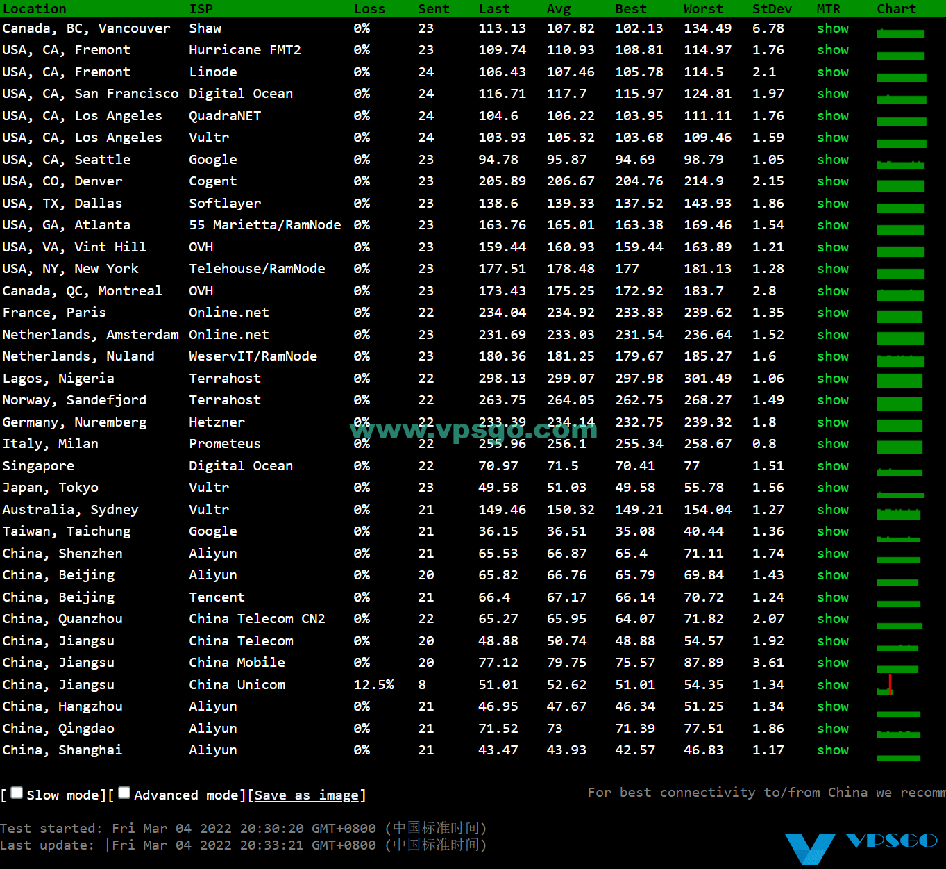Screen dimensions: 946x869
Task: Show MTR for Jiangsu China Unicom row
Action: 833,685
